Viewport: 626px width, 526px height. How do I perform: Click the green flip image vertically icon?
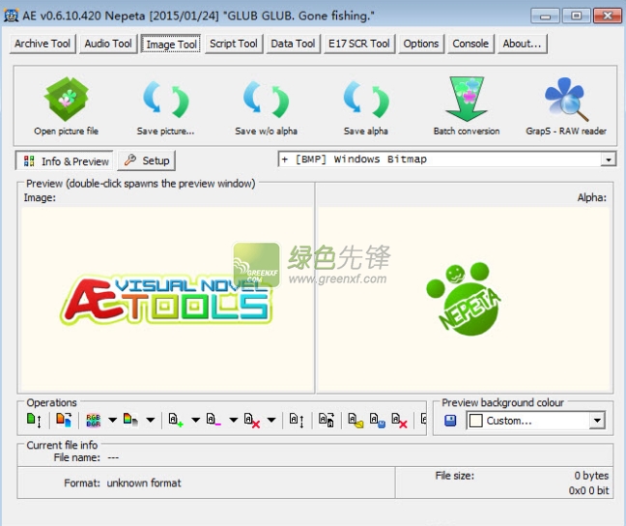tap(34, 420)
